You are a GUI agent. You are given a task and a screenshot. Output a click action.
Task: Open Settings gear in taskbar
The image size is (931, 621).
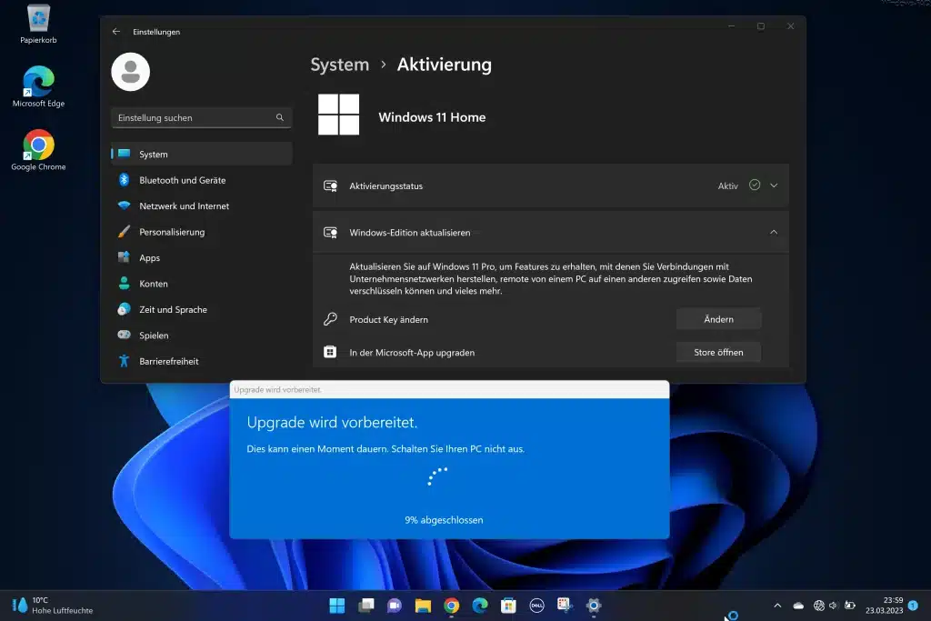click(x=593, y=606)
